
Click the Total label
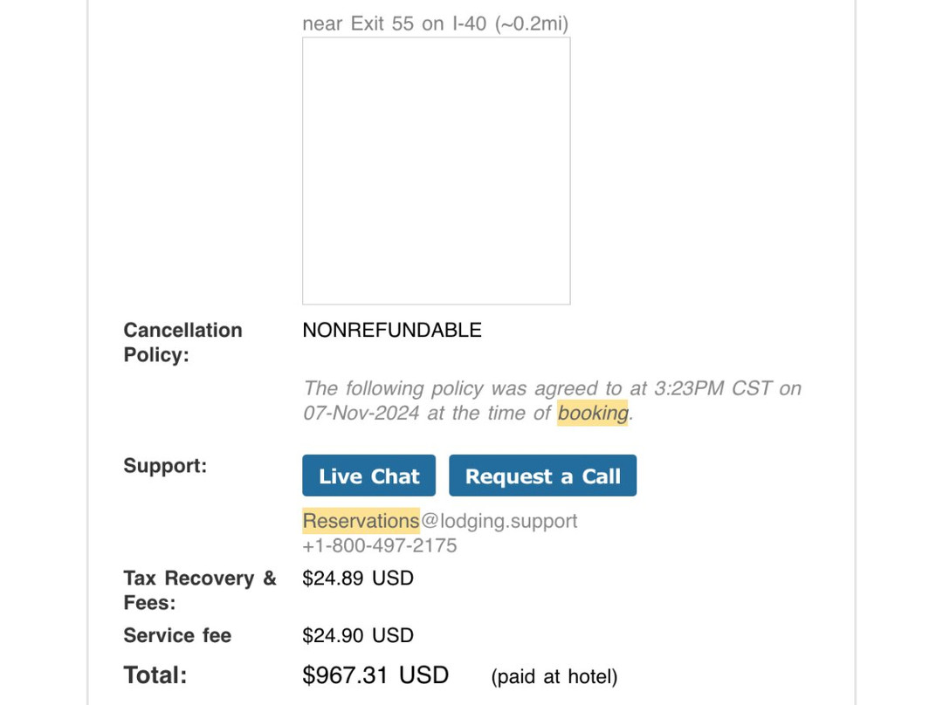pos(155,675)
